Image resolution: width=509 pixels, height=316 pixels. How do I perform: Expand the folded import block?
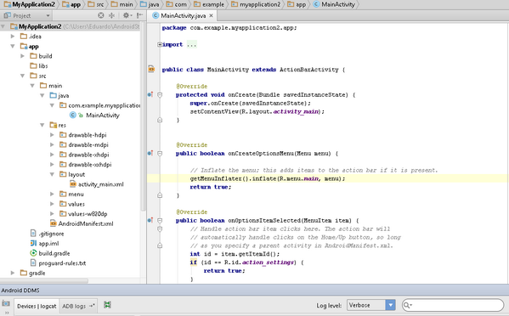pyautogui.click(x=160, y=44)
